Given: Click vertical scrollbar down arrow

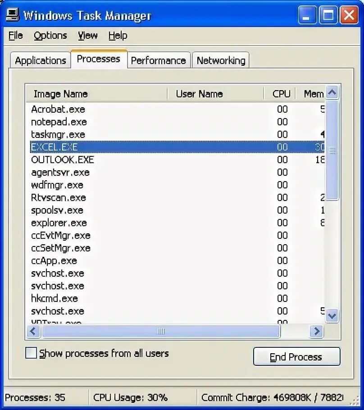Looking at the screenshot, I should [332, 316].
